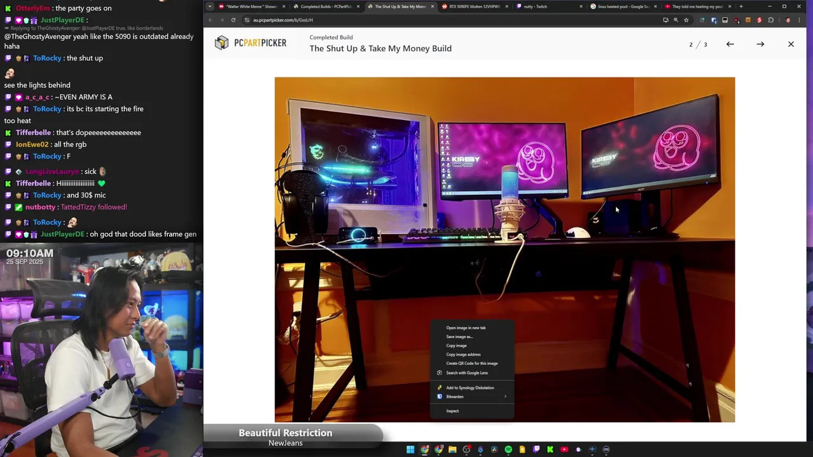Open YouTube app from taskbar
This screenshot has height=457, width=813.
click(564, 449)
